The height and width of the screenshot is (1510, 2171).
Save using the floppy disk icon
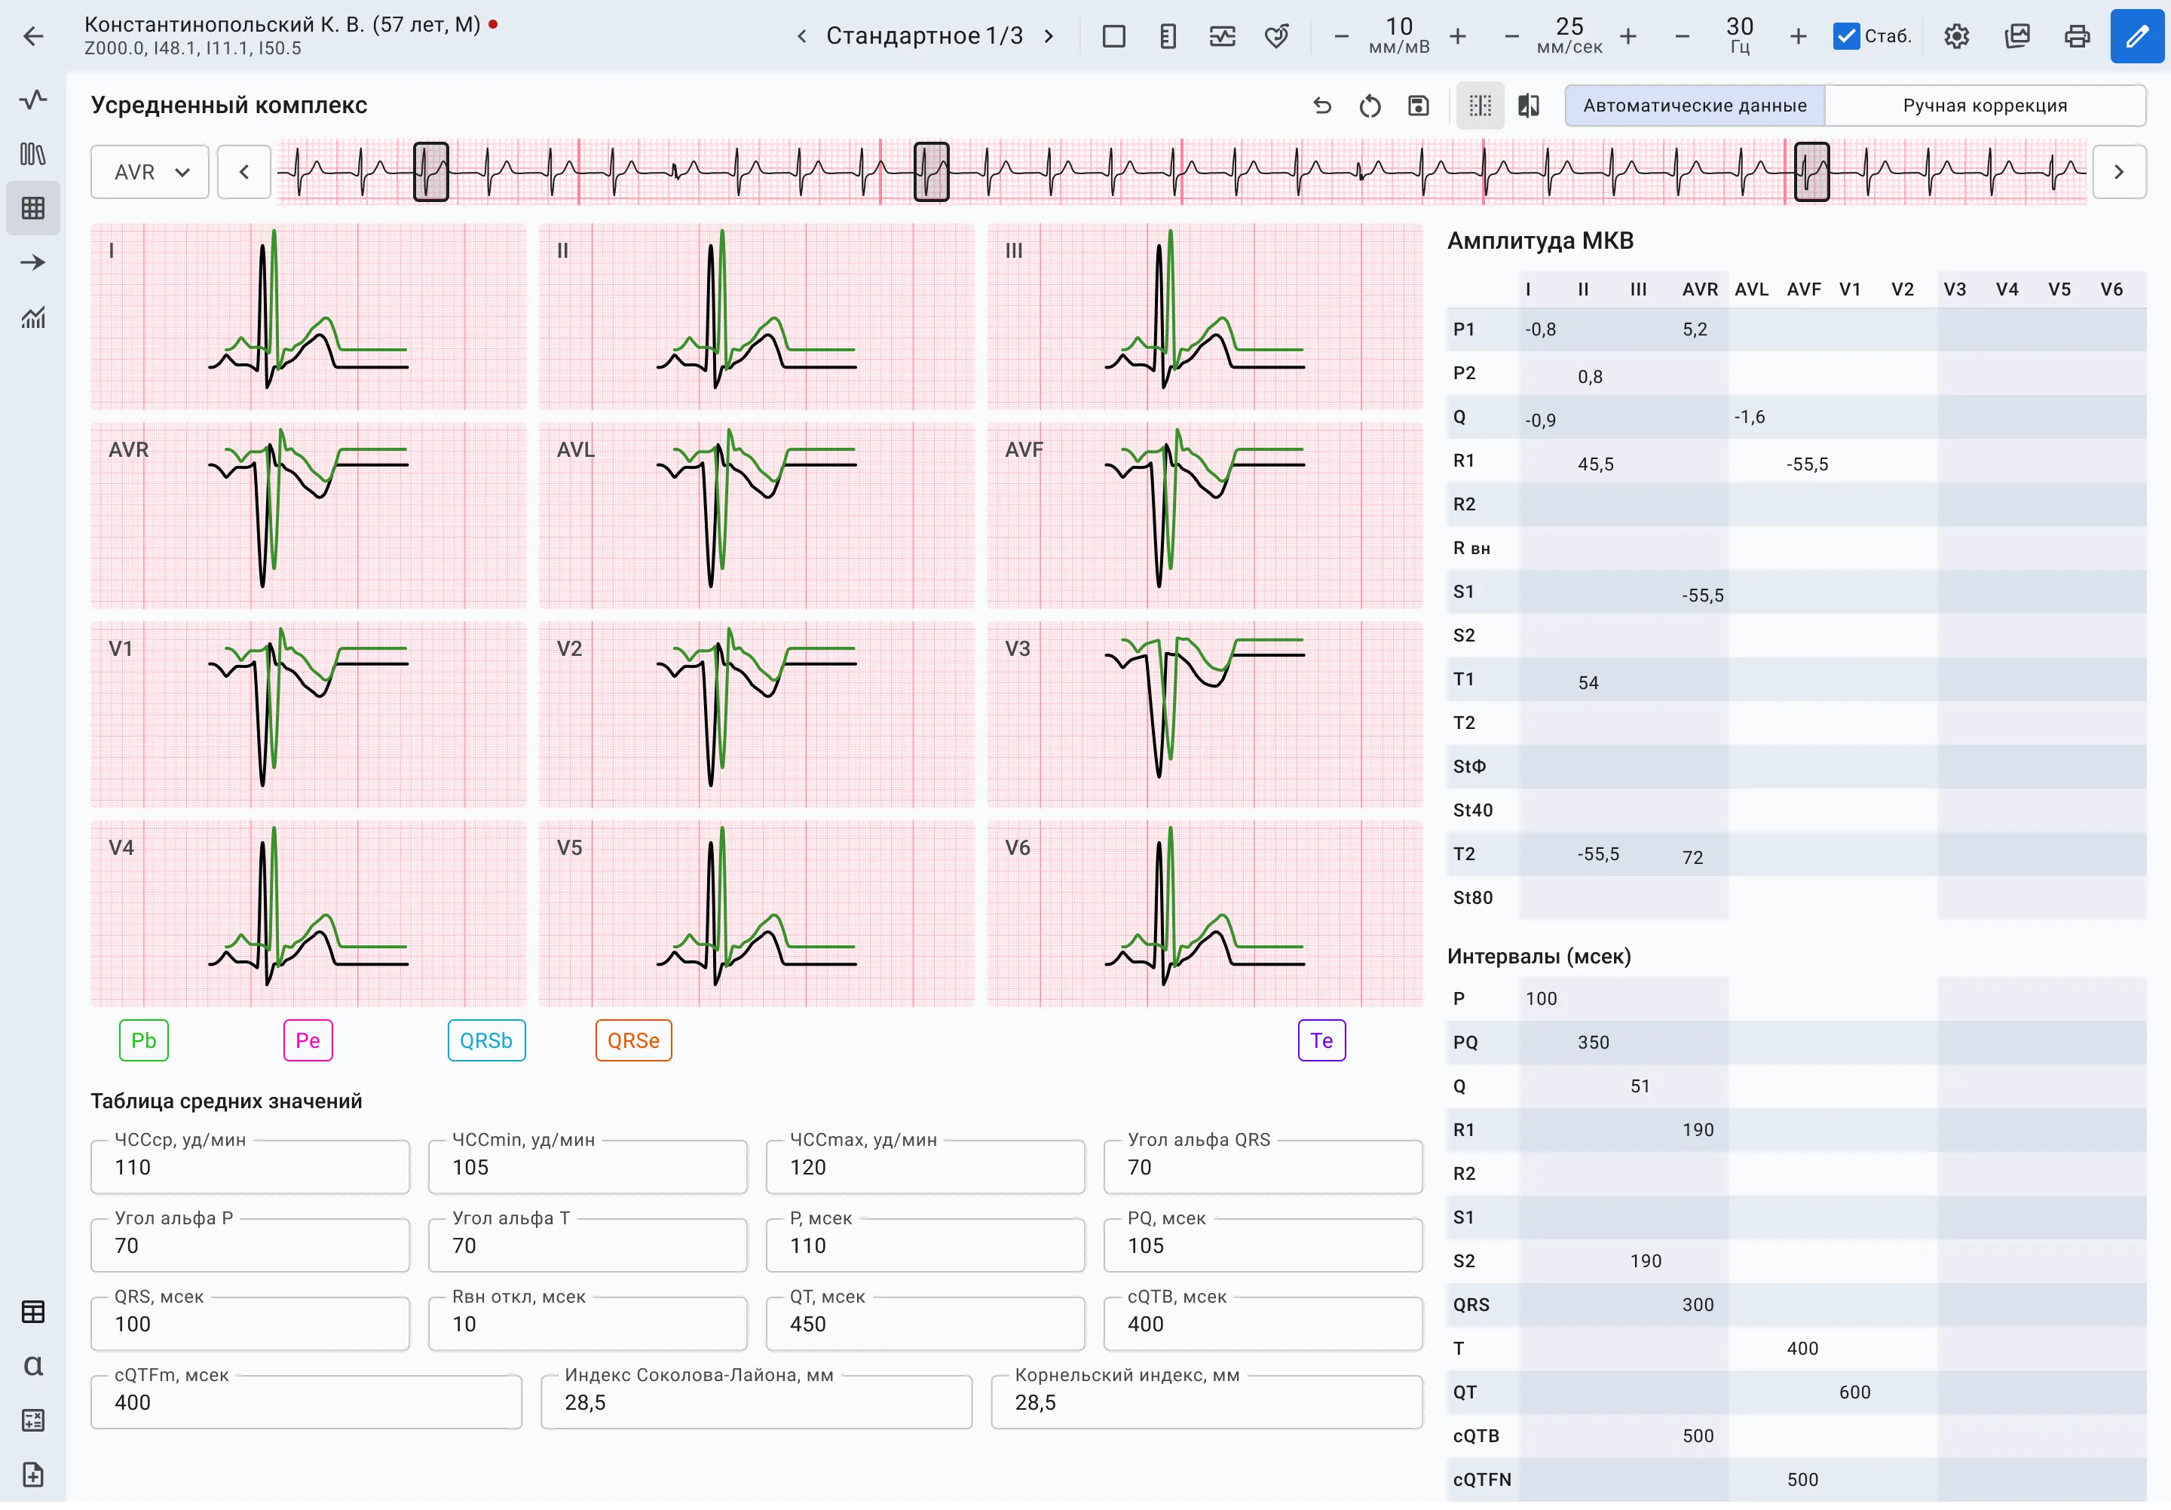(1419, 105)
